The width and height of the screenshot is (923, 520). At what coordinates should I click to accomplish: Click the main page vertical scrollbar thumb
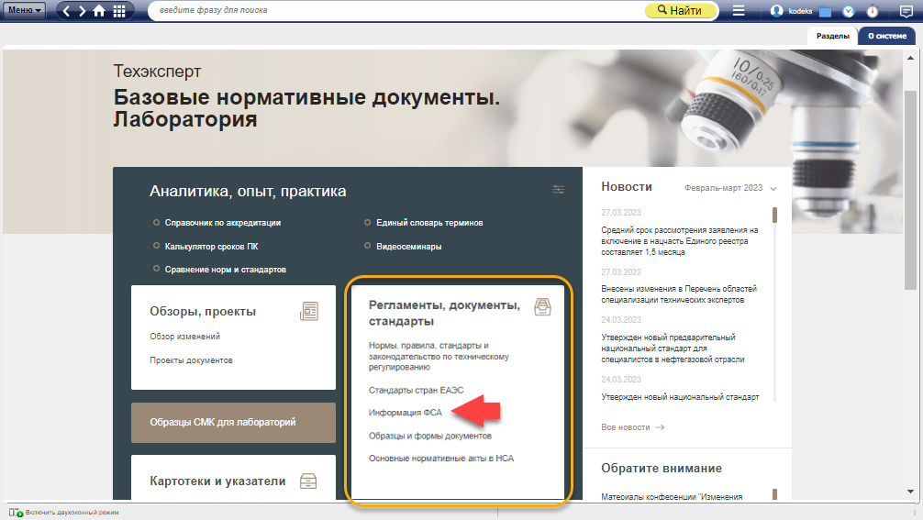(910, 190)
